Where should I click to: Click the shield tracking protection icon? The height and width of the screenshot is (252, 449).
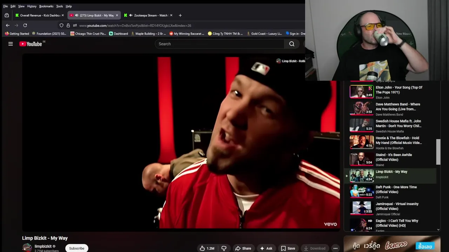pyautogui.click(x=61, y=25)
